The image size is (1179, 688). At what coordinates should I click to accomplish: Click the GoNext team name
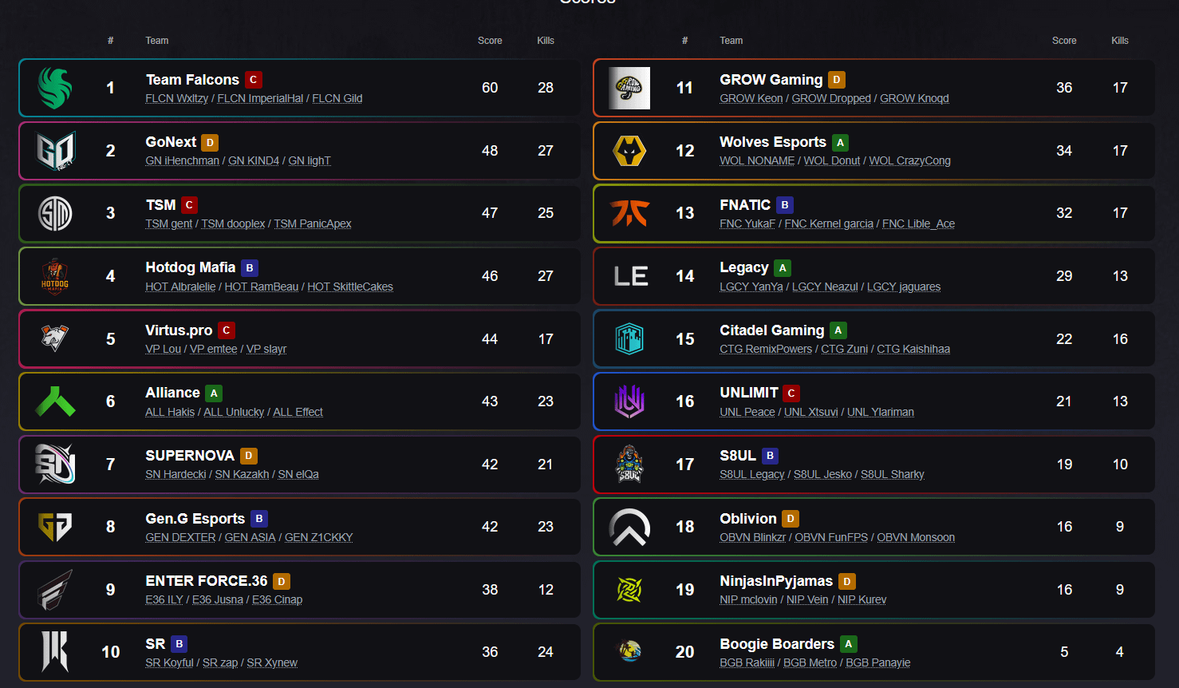[x=171, y=142]
